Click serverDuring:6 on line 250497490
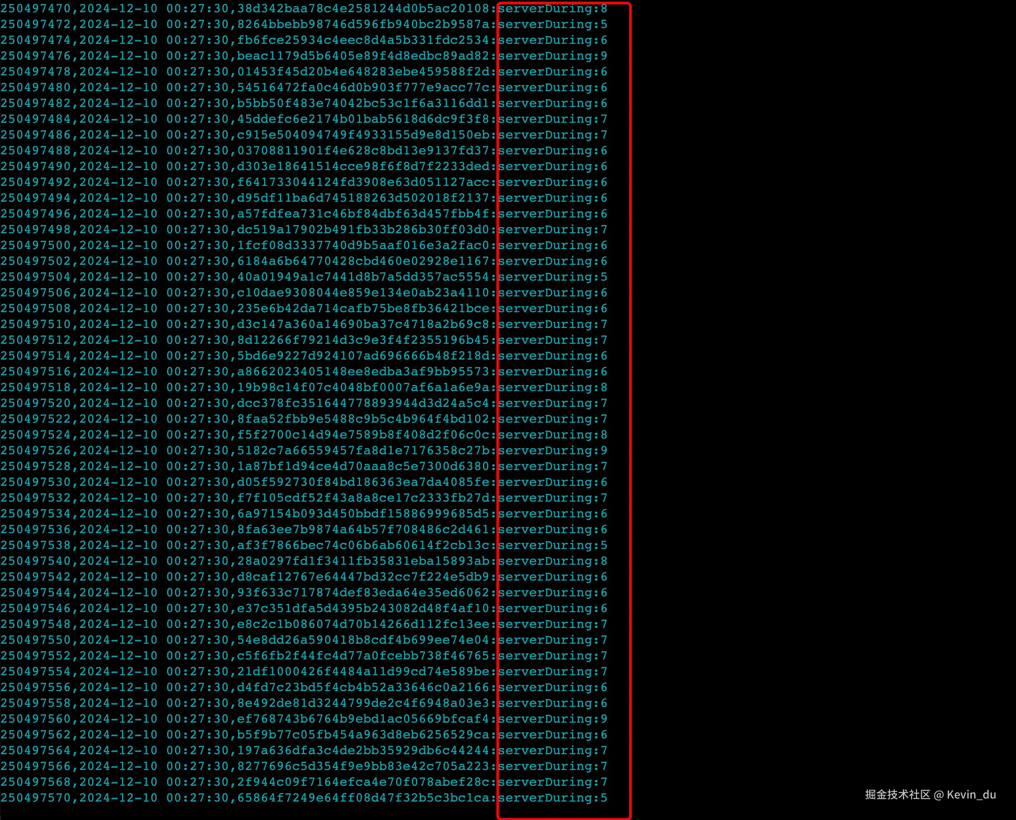Image resolution: width=1016 pixels, height=820 pixels. point(552,166)
